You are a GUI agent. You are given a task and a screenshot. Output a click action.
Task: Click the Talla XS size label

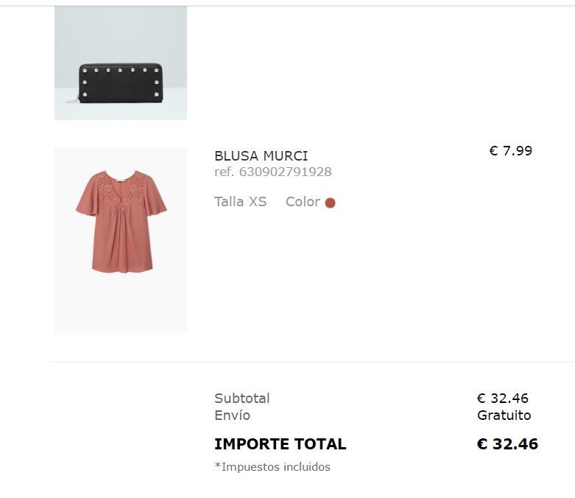coord(240,202)
